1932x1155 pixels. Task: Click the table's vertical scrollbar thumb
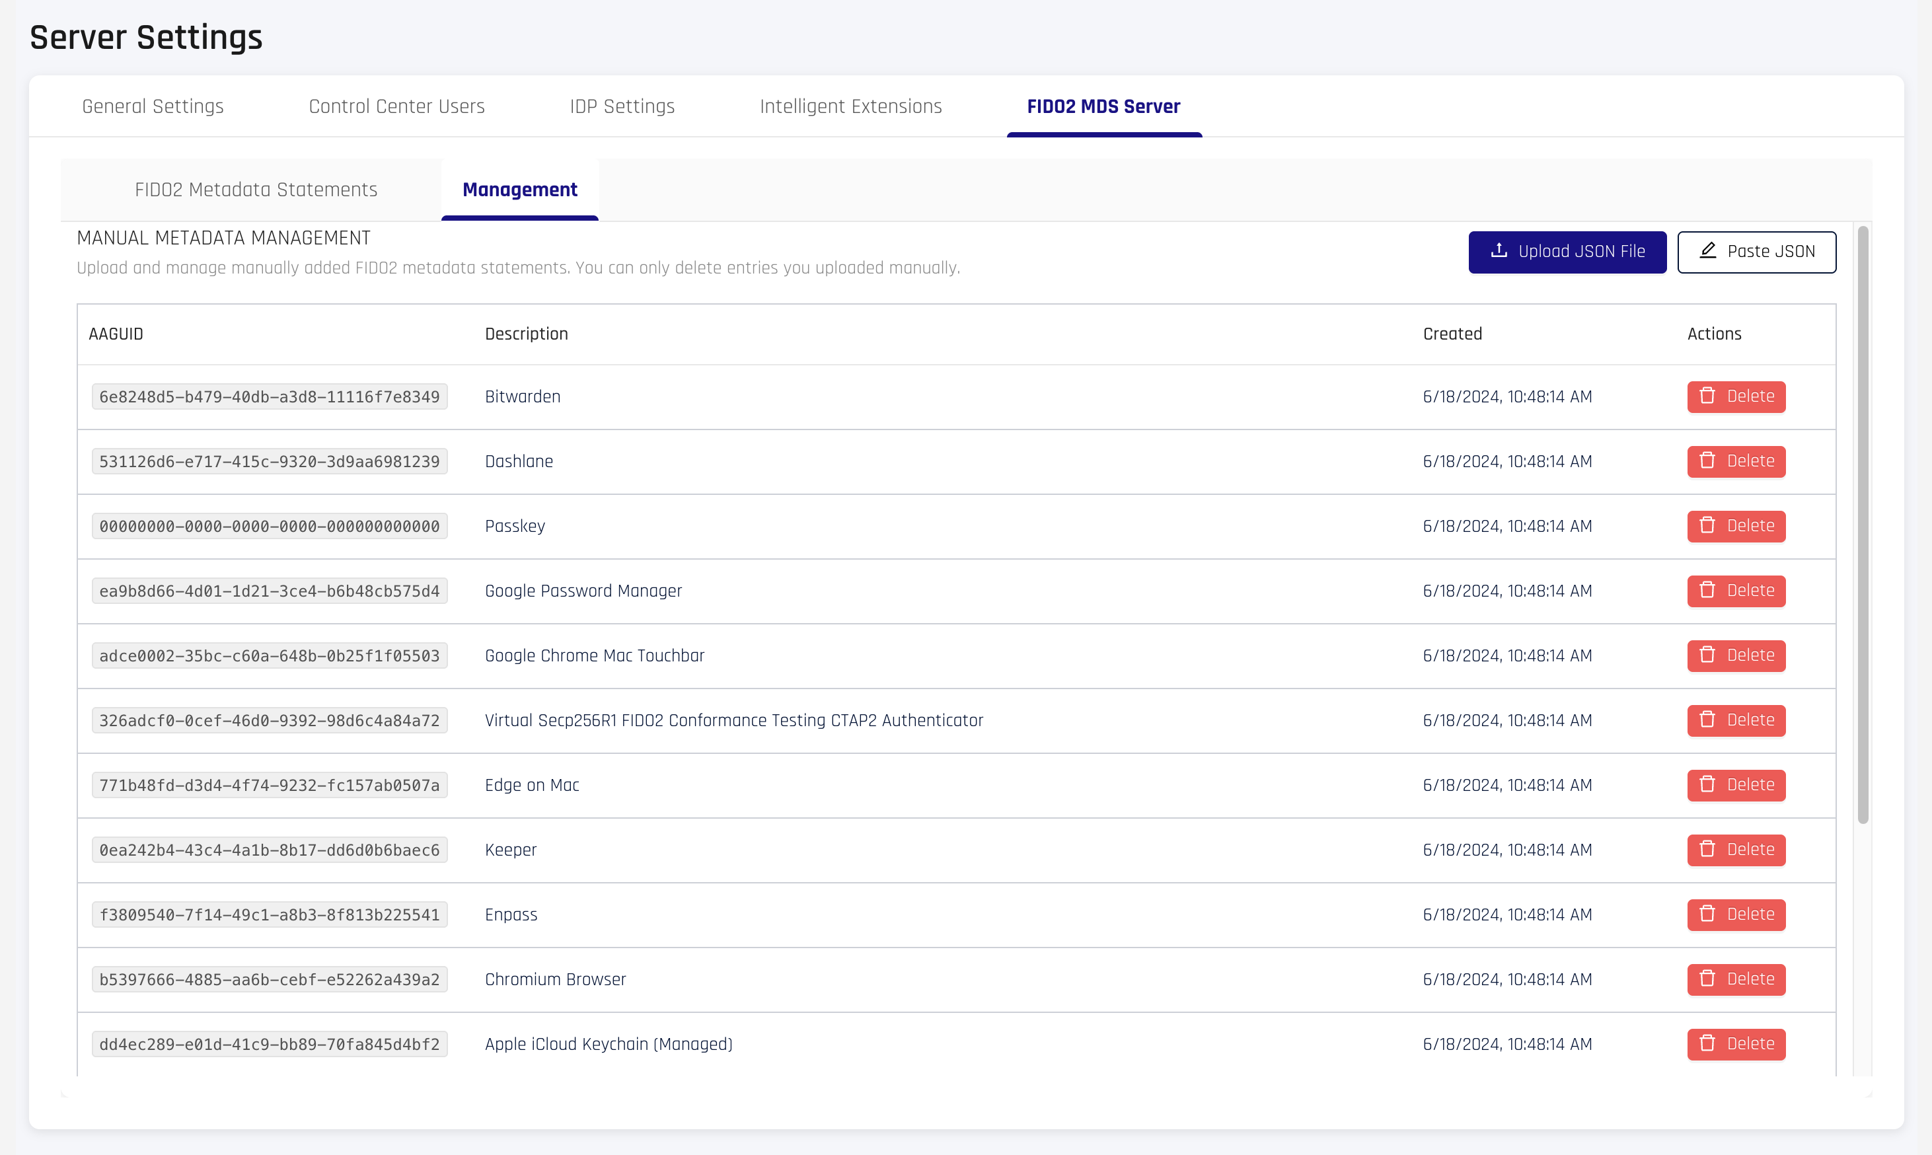(x=1863, y=525)
